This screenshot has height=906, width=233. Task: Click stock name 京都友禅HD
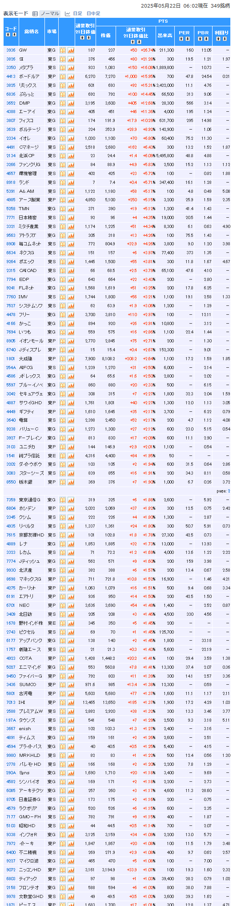31,535
